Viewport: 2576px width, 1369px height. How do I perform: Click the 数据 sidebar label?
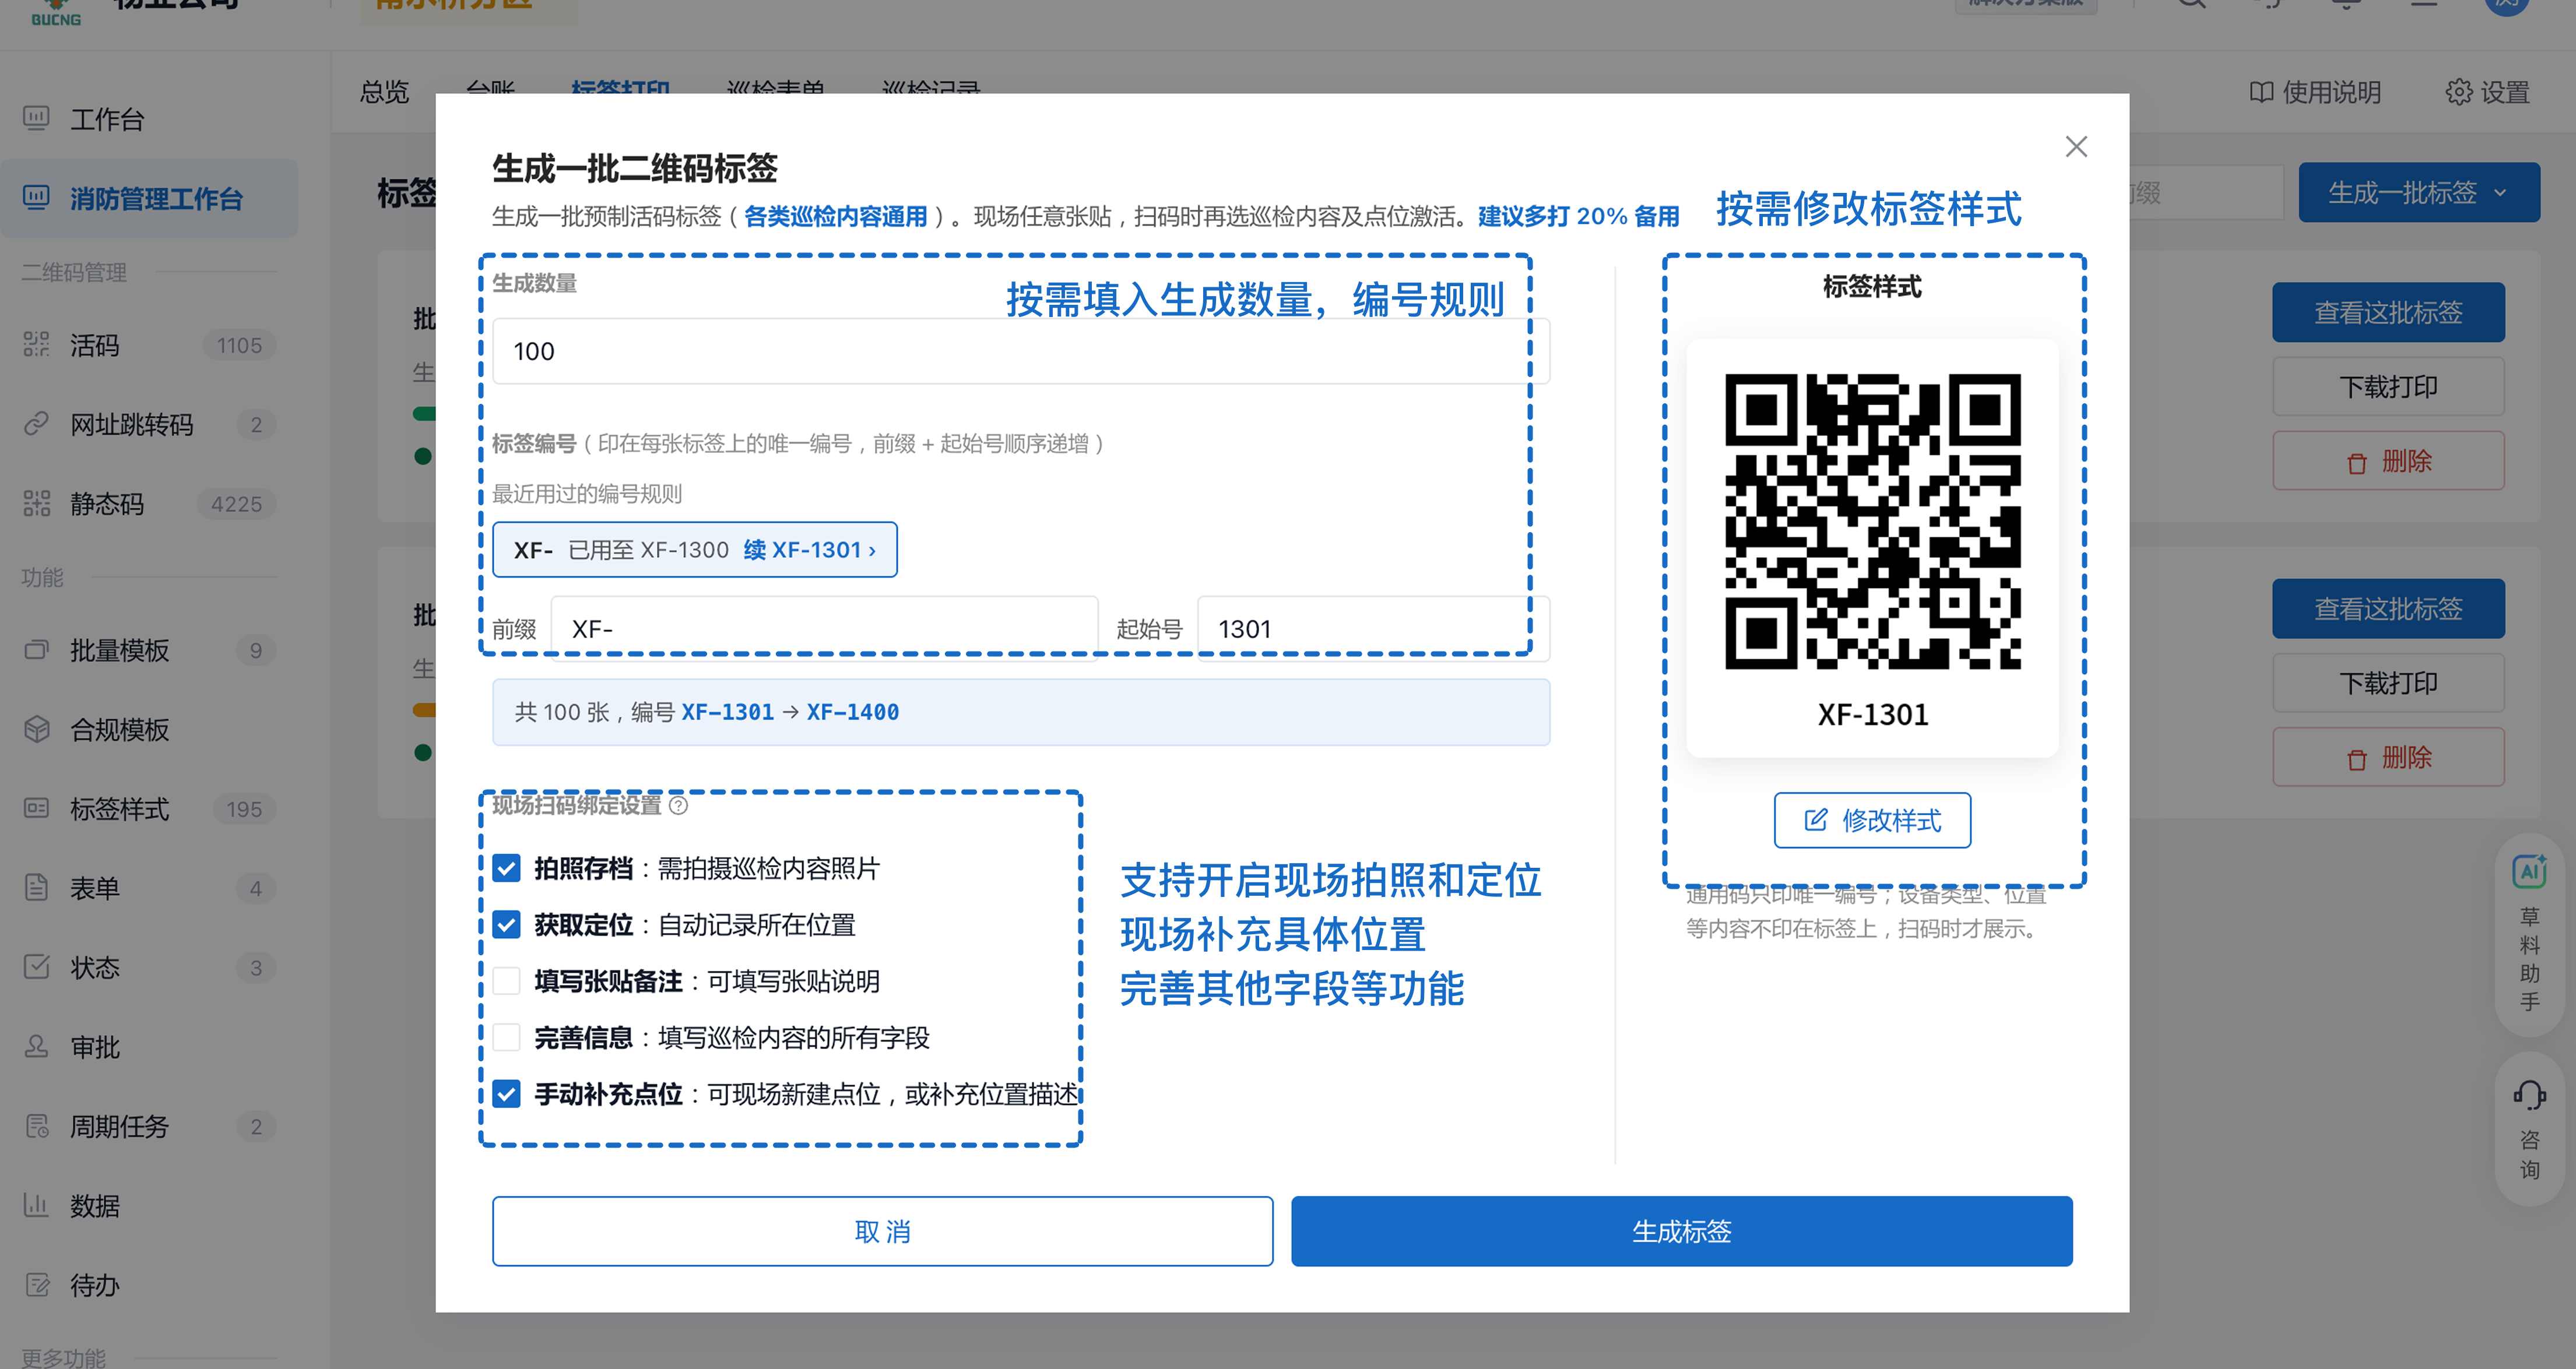(95, 1205)
